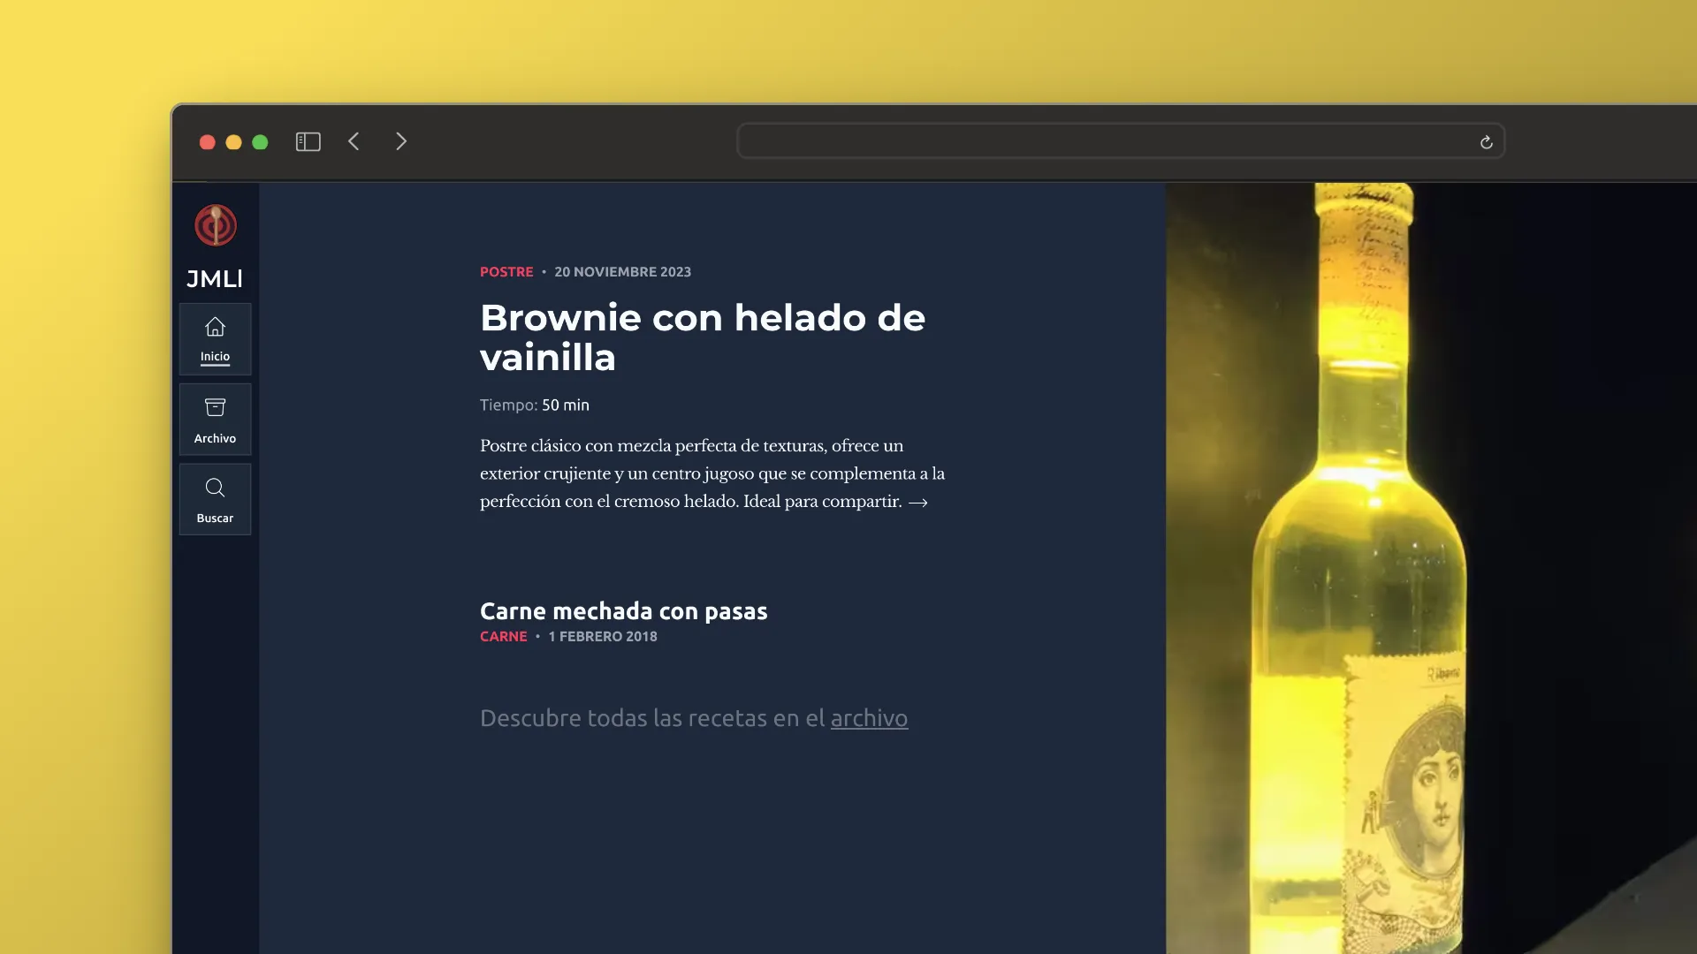
Task: Click the back navigation arrow
Action: [354, 141]
